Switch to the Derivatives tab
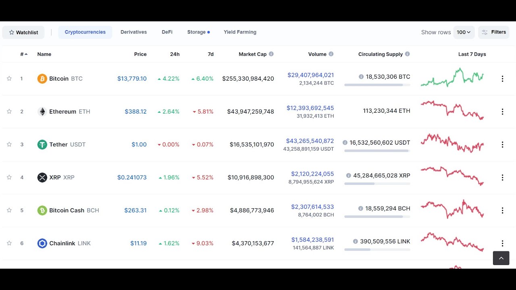516x290 pixels. coord(134,32)
